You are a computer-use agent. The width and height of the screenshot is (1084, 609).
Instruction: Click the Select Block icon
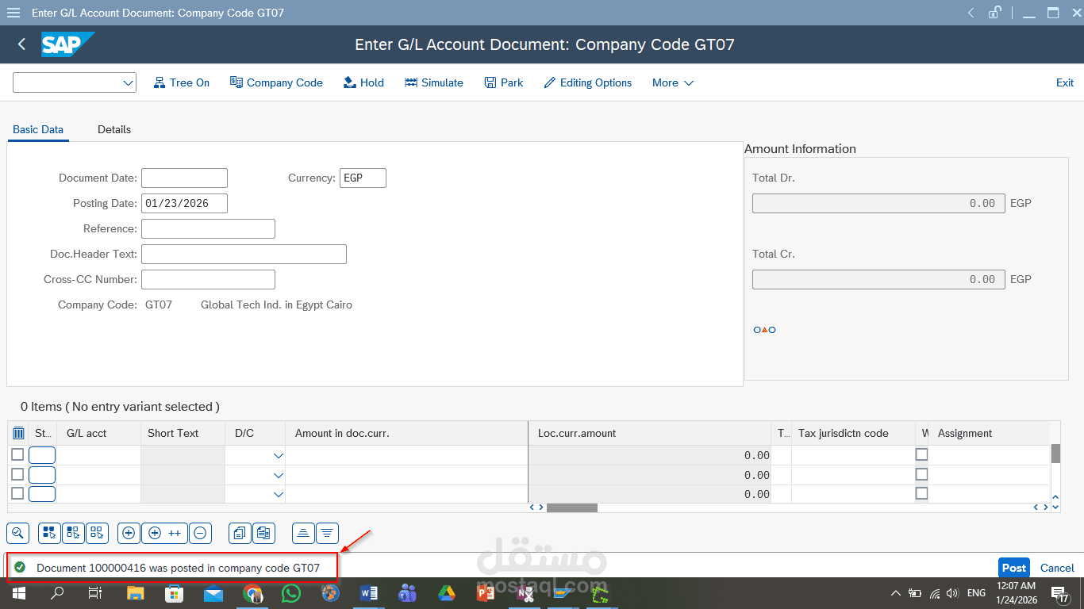coord(73,533)
